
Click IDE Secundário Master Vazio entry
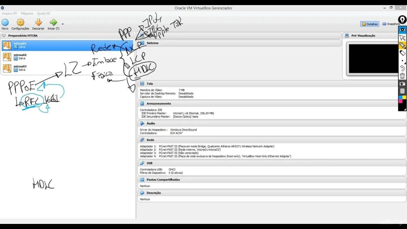point(170,117)
